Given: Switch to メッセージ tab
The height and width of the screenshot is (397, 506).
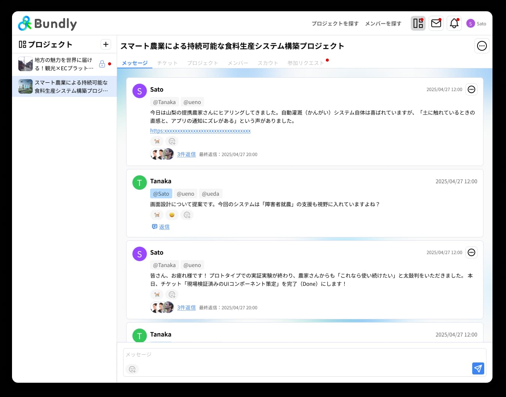Looking at the screenshot, I should (135, 63).
